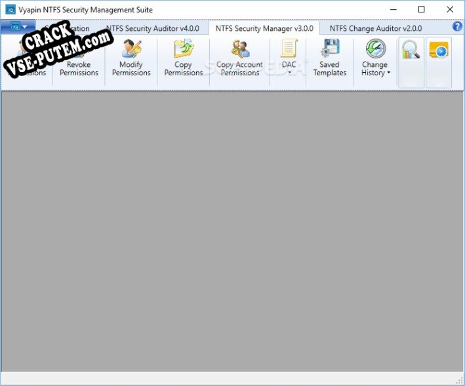The image size is (465, 386).
Task: Switch to NTFS Security Auditor v4.0.0 tab
Action: pos(152,28)
